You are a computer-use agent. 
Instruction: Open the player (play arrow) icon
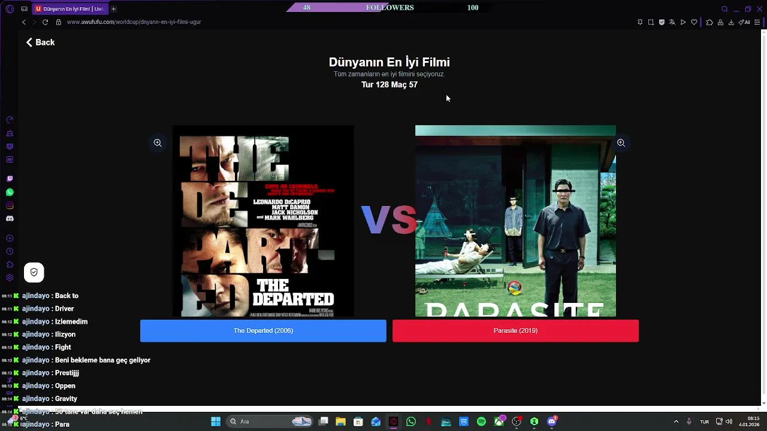[683, 22]
